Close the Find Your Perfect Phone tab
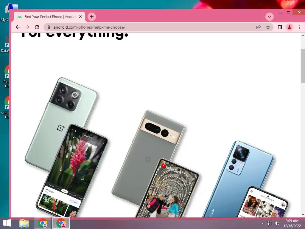The height and width of the screenshot is (229, 305). tap(80, 17)
